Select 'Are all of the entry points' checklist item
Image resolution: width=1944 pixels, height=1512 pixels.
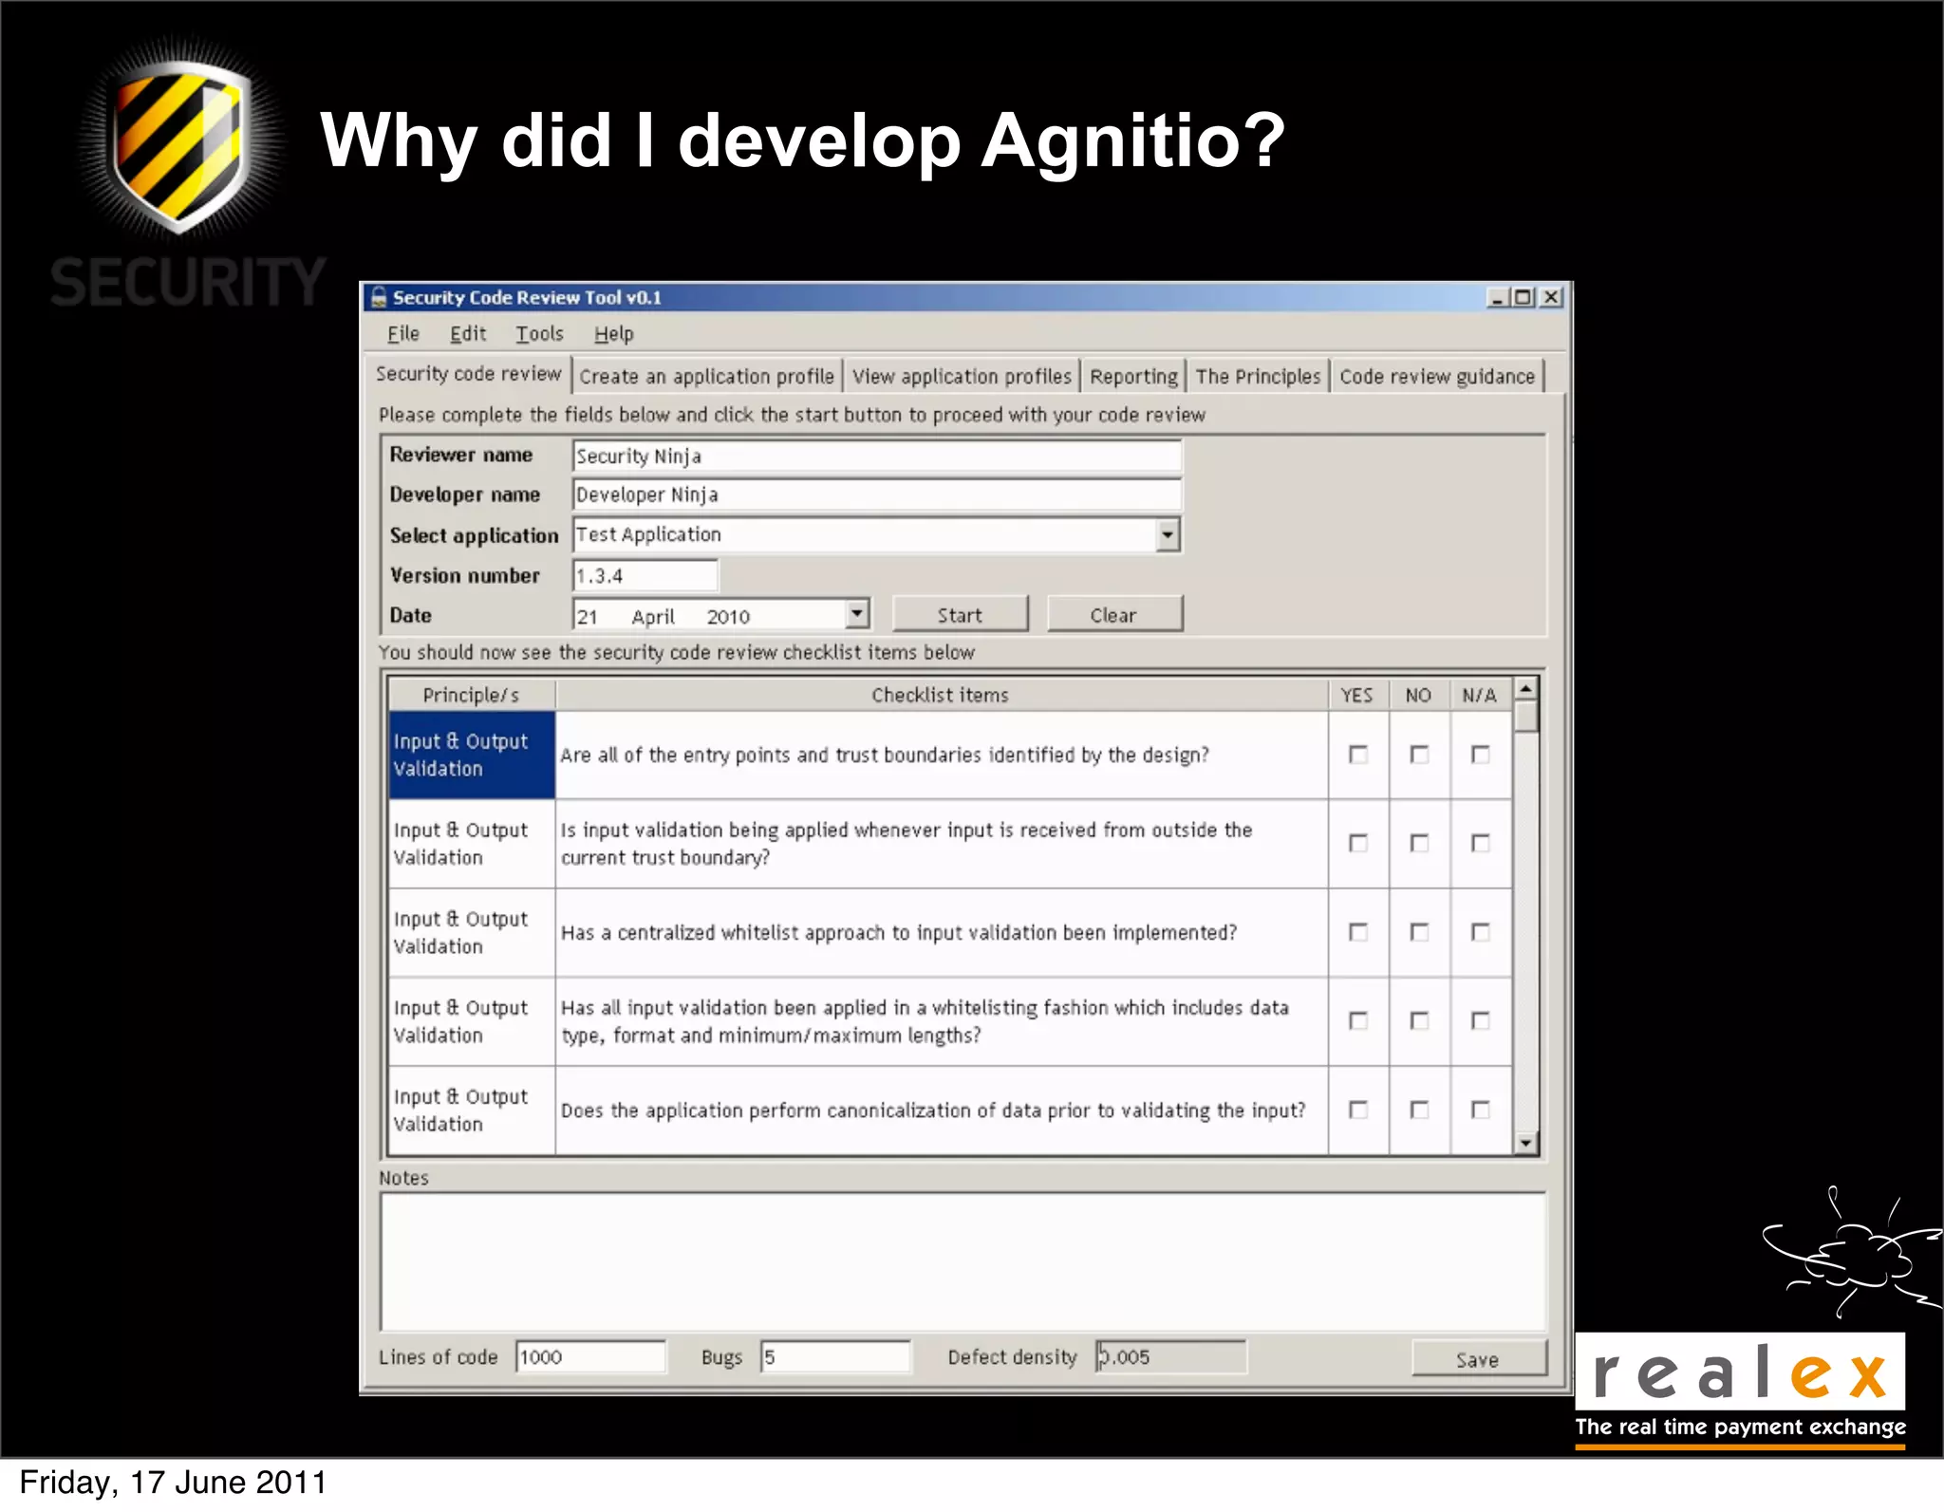(941, 755)
